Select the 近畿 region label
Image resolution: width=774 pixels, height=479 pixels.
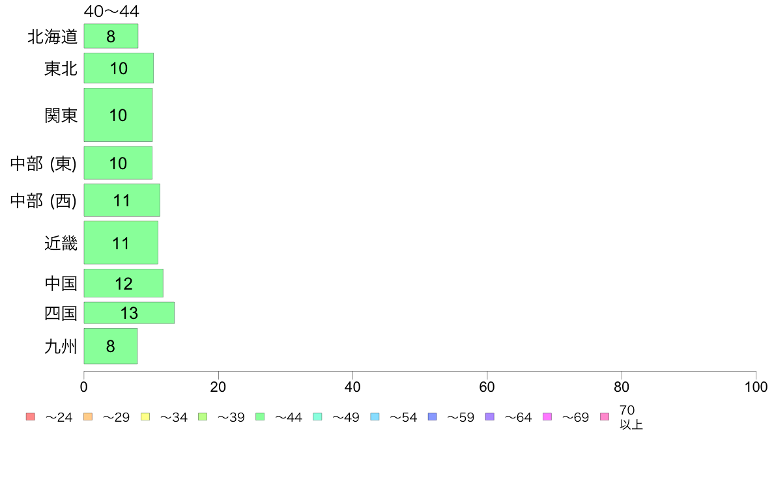coord(61,243)
